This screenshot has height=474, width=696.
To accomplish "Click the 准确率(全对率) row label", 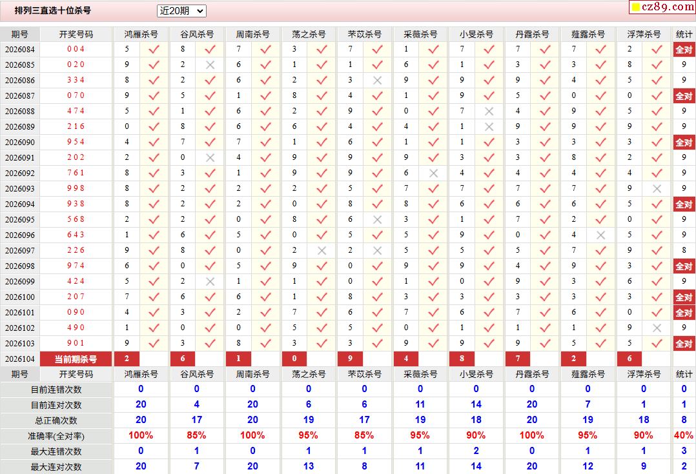I will pyautogui.click(x=56, y=437).
